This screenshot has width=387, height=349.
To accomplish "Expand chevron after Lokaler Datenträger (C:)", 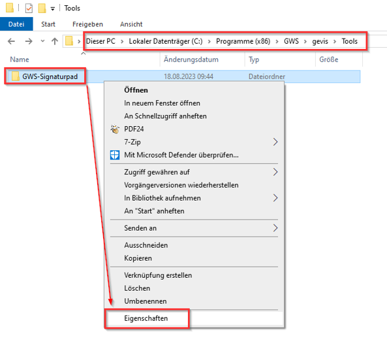I will coord(209,41).
